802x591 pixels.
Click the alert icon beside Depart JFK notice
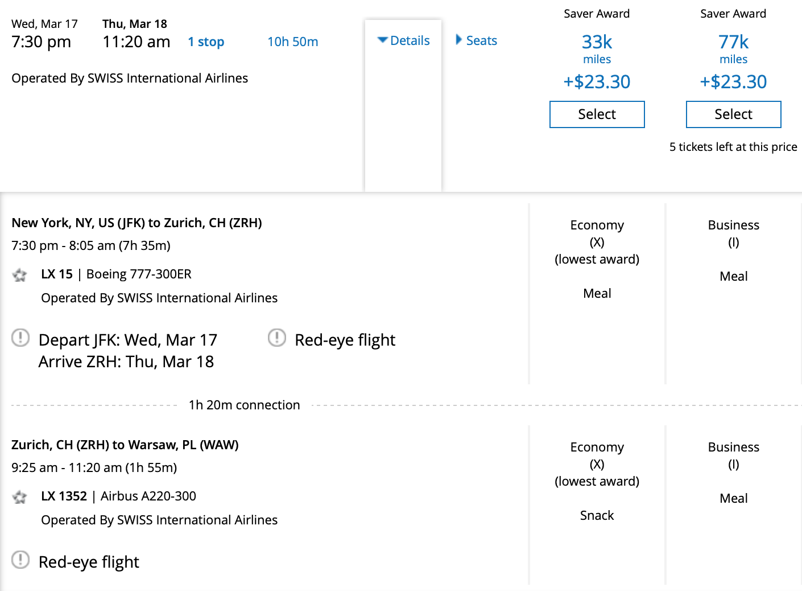point(20,338)
